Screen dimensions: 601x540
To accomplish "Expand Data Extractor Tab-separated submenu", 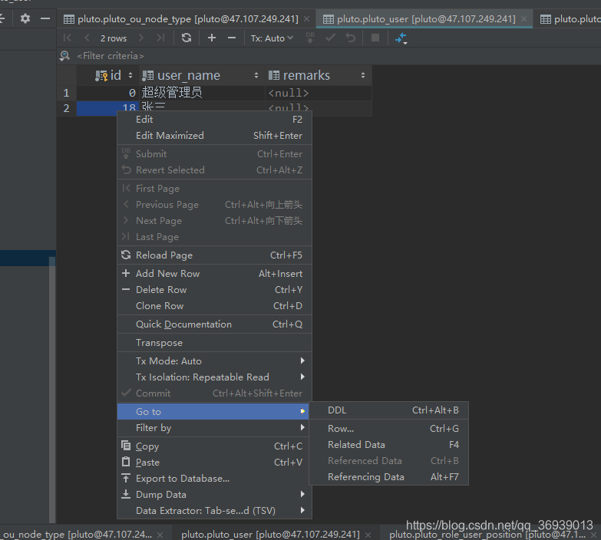I will (x=215, y=510).
